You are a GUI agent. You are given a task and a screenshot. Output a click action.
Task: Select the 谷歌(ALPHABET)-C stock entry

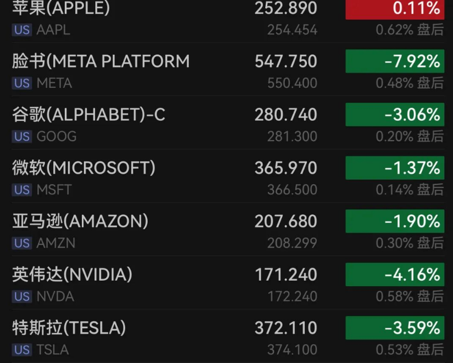(88, 115)
